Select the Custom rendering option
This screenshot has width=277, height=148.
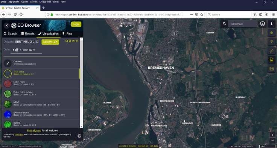pos(41,63)
